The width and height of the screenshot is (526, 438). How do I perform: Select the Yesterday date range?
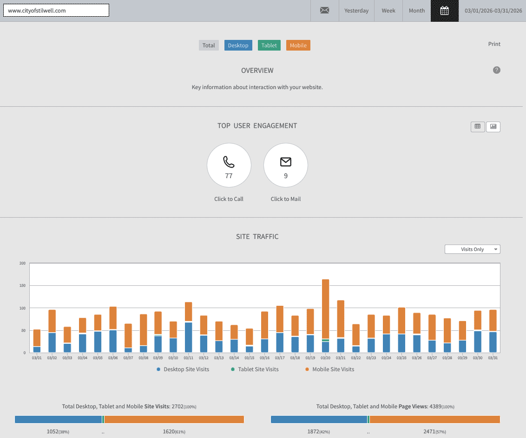pos(356,11)
